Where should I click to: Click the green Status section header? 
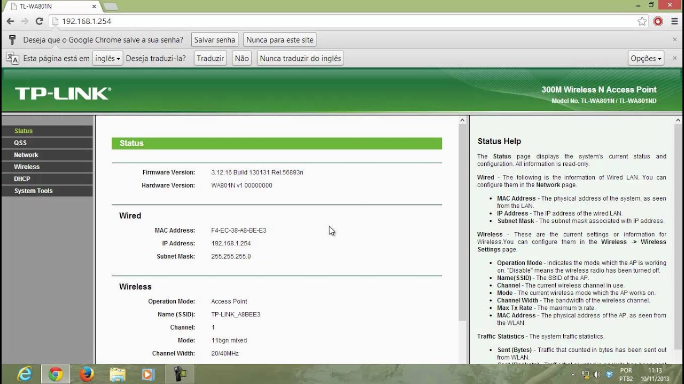click(277, 143)
